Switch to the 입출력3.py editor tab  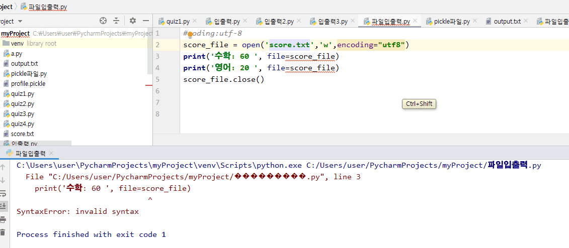click(x=333, y=22)
